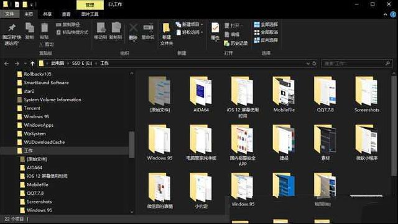This screenshot has height=224, width=398.
Task: Switch to the 主页 (Home) tab
Action: (x=29, y=14)
